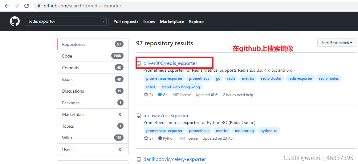358x164 pixels.
Task: Open Explore in top navigation
Action: [196, 22]
